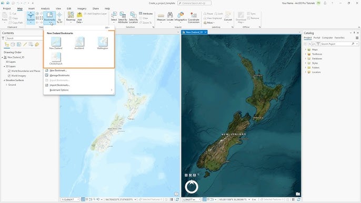Switch to the Analysis ribbon tab
Image resolution: width=361 pixels, height=203 pixels.
pyautogui.click(x=45, y=8)
